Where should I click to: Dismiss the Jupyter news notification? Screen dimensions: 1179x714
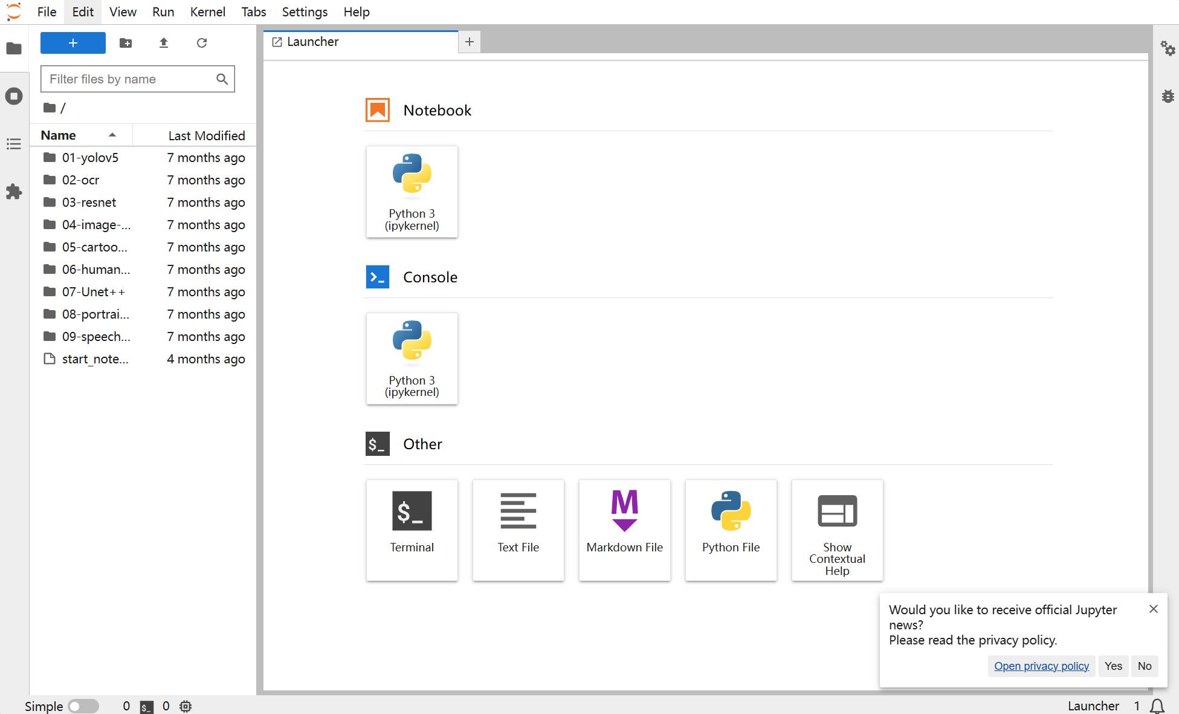coord(1154,609)
